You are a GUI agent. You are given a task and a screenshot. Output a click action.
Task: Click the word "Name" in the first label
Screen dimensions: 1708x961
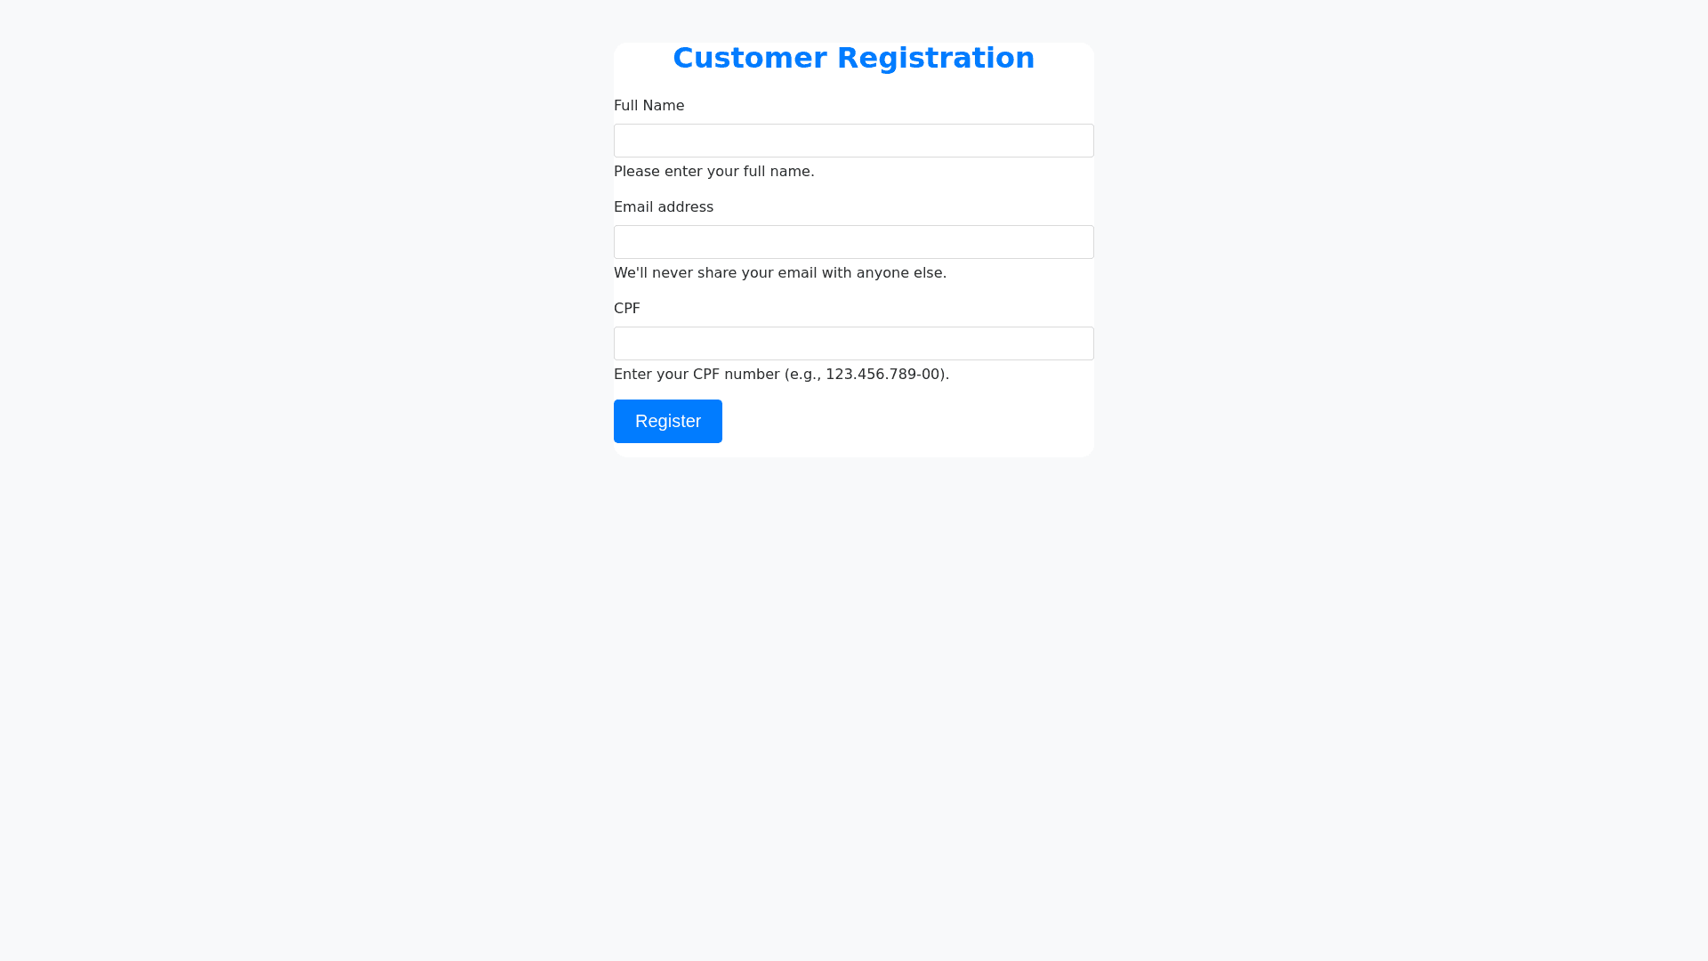click(664, 106)
